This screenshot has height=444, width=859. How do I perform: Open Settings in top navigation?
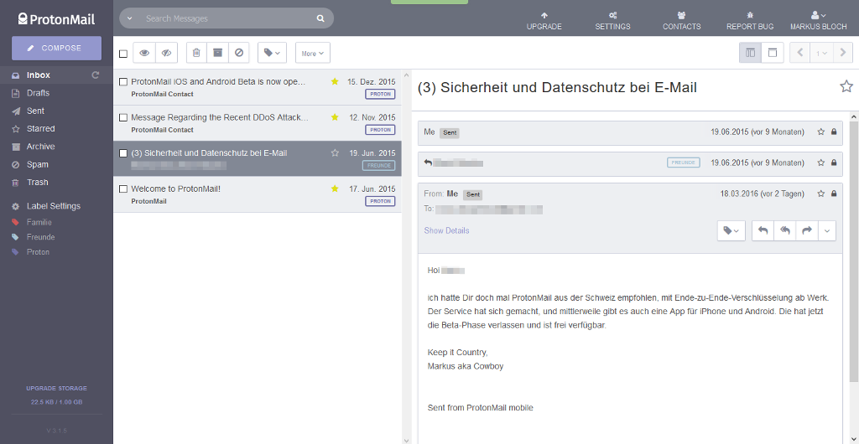[x=612, y=21]
